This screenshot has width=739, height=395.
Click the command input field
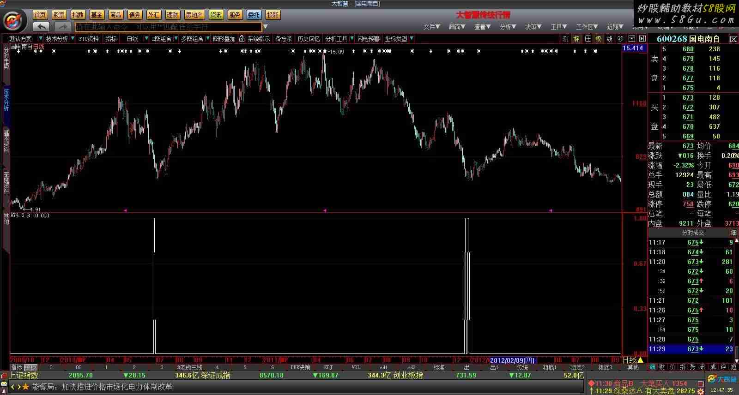[169, 27]
